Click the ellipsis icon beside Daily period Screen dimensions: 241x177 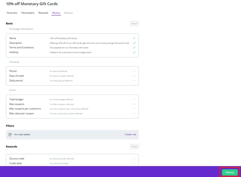(134, 80)
